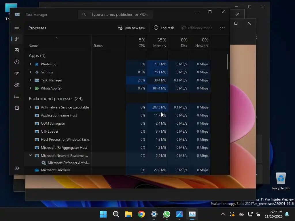
Task: Open taskbar Search magnifier
Action: tap(116, 214)
